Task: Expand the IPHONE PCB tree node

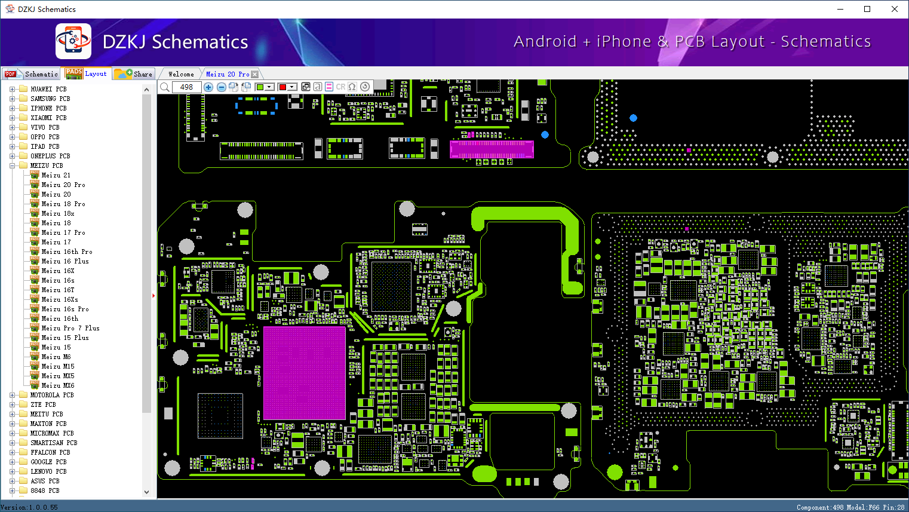Action: [x=12, y=108]
